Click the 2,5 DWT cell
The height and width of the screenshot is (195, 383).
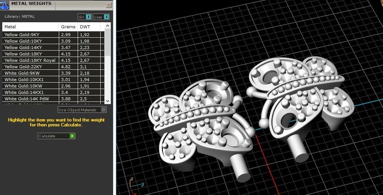click(x=89, y=99)
